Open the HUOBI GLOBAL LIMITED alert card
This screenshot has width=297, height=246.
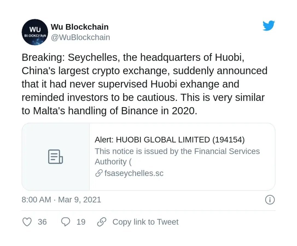[x=170, y=139]
